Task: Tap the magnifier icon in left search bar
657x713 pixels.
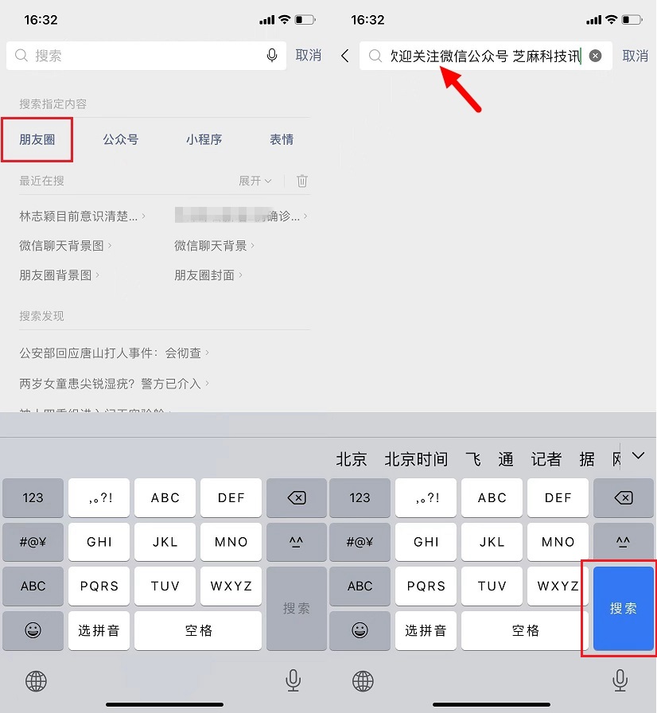Action: (x=21, y=56)
